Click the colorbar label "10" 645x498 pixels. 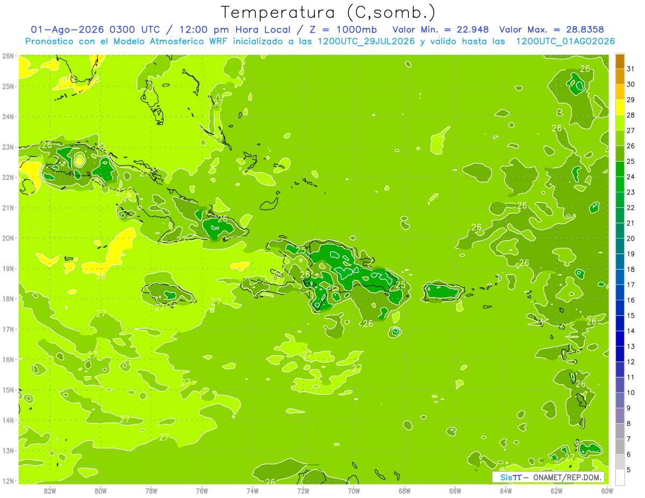(x=631, y=393)
